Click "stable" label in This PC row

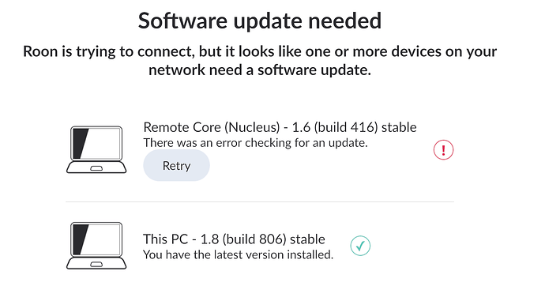point(307,239)
